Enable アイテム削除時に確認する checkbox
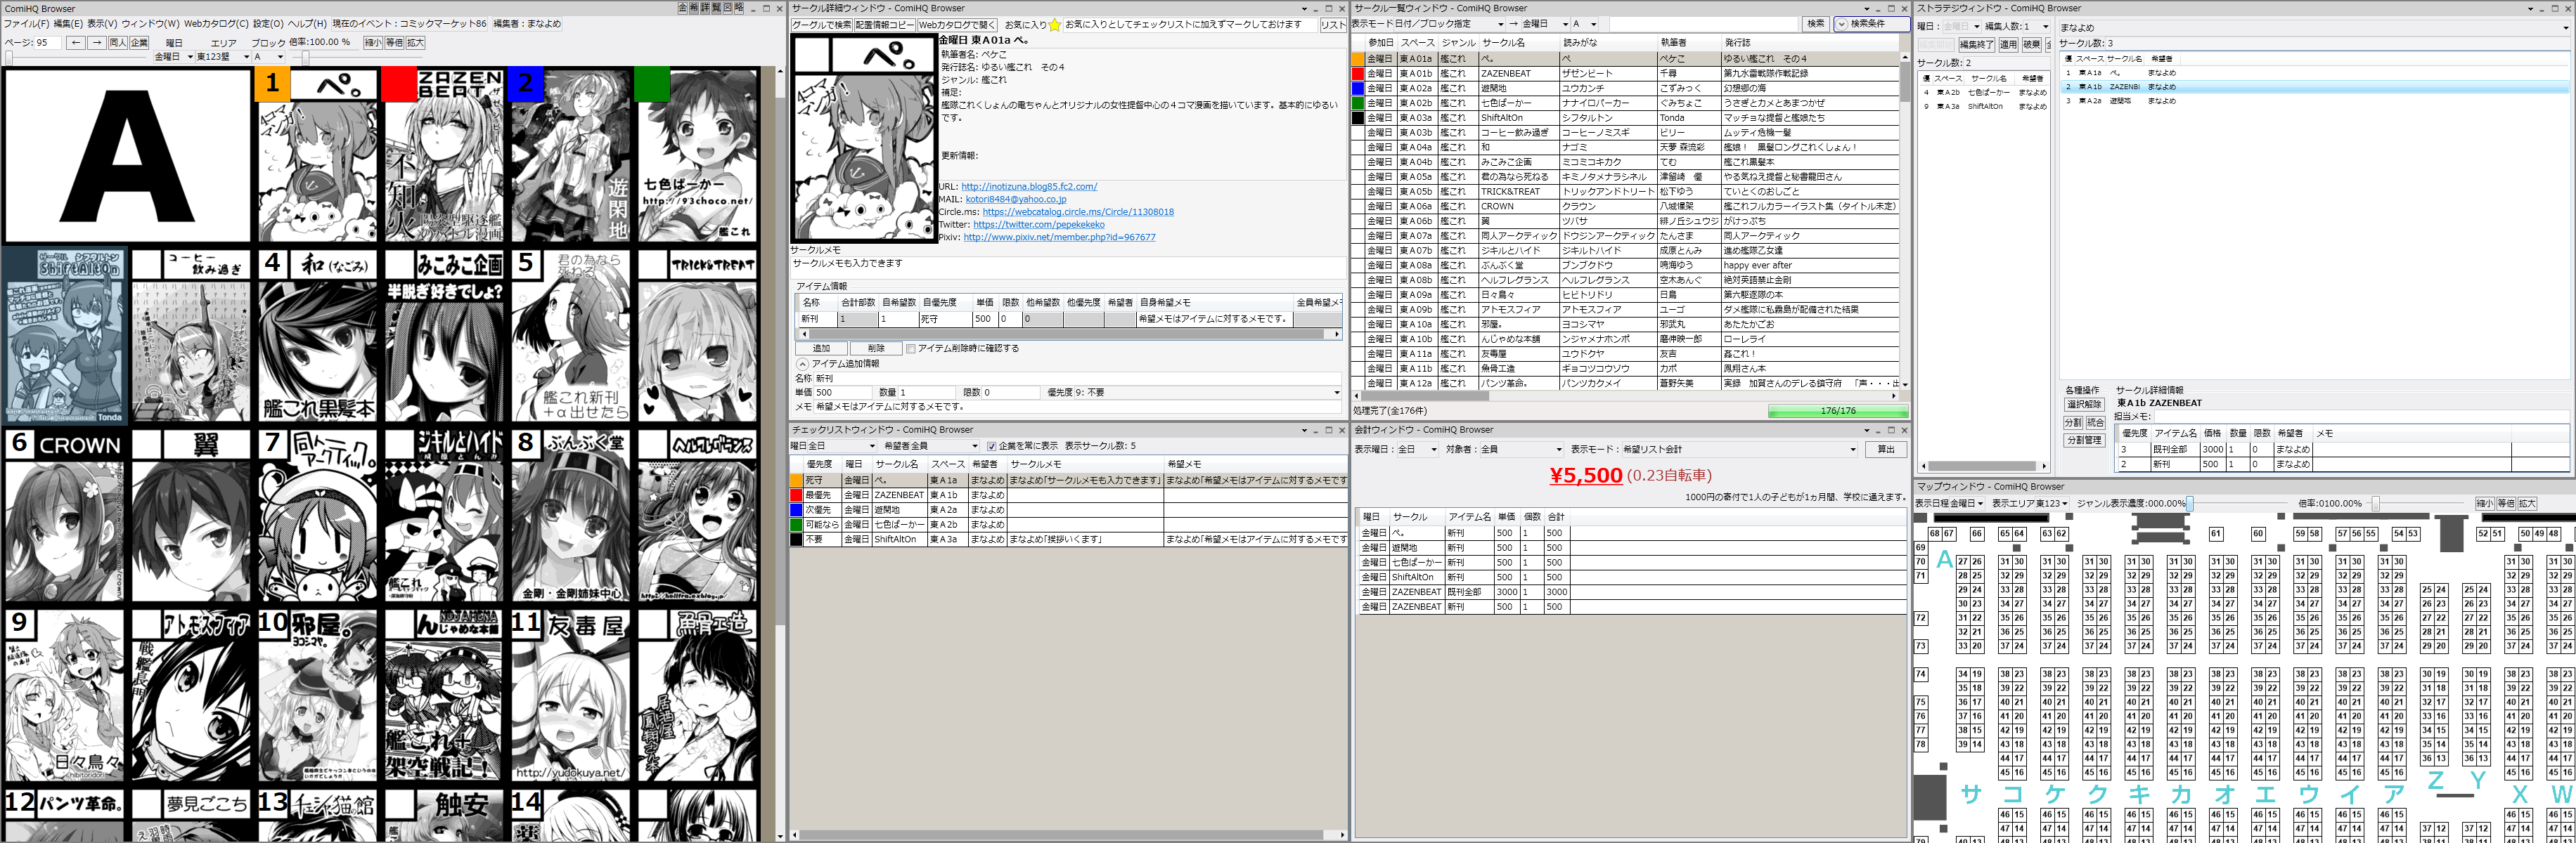The image size is (2576, 843). [x=910, y=348]
